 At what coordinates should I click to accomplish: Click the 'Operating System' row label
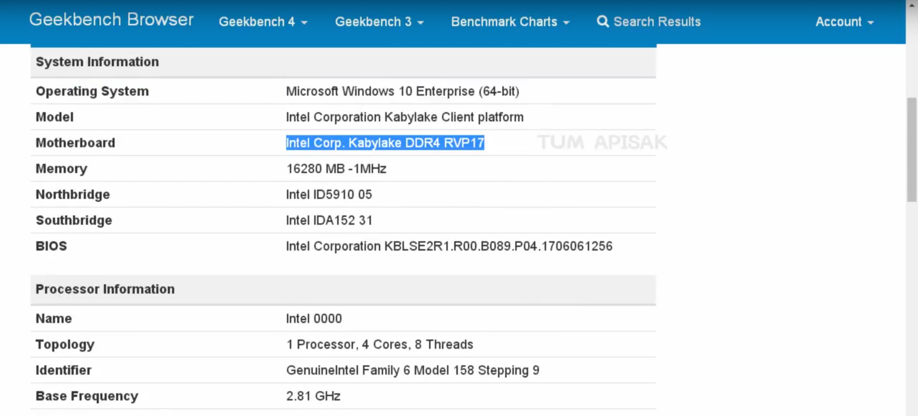tap(92, 91)
